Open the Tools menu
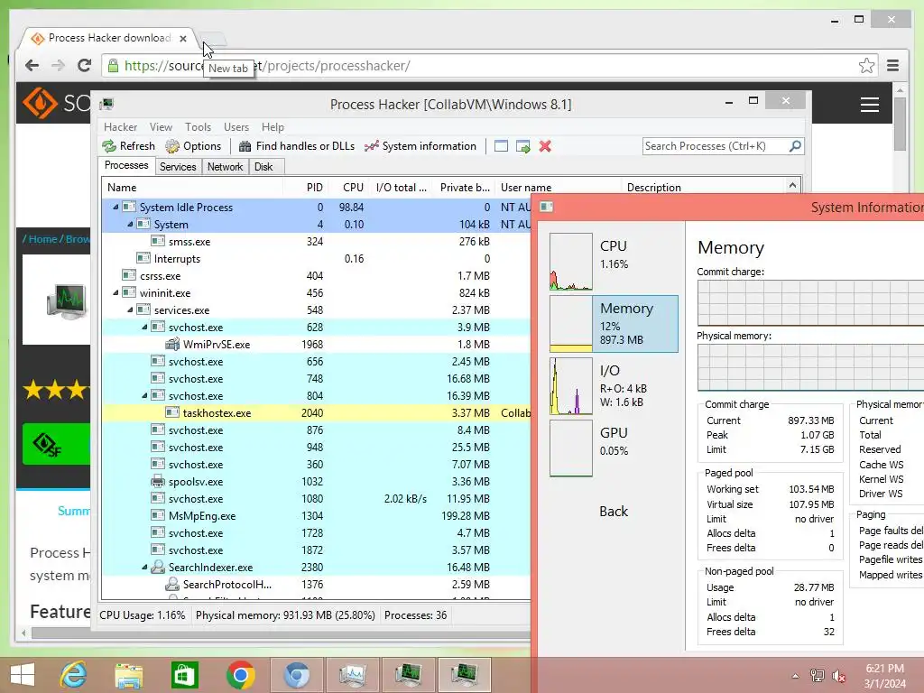 (198, 127)
